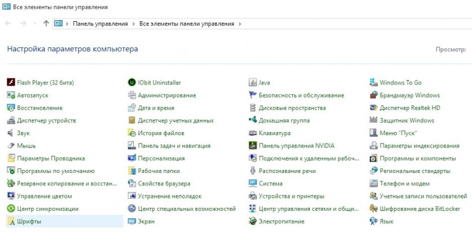This screenshot has height=232, width=472.
Task: Expand chevron after Все элементы breadcrumb
Action: [x=240, y=24]
